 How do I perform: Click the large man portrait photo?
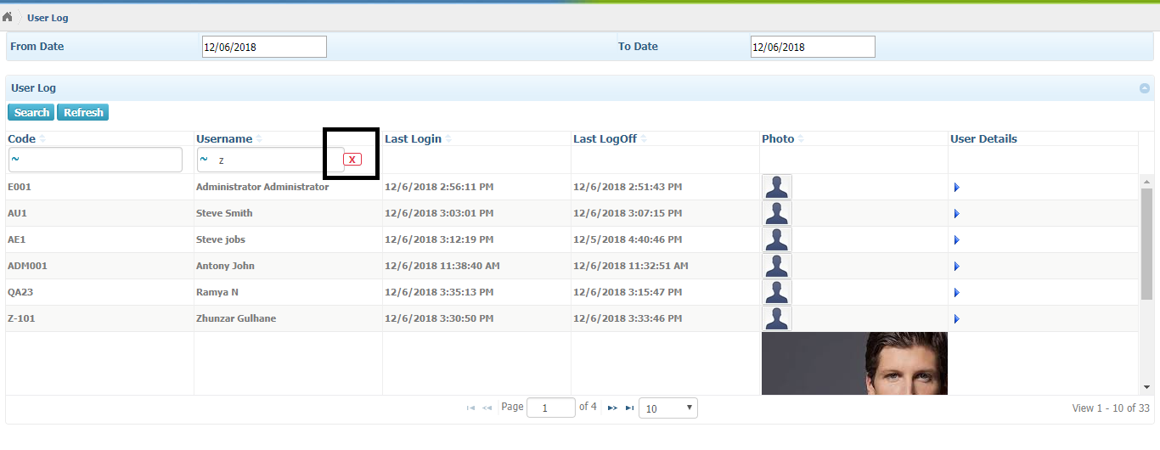coord(854,363)
